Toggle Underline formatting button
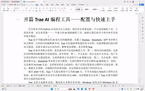 (x=19, y=11)
